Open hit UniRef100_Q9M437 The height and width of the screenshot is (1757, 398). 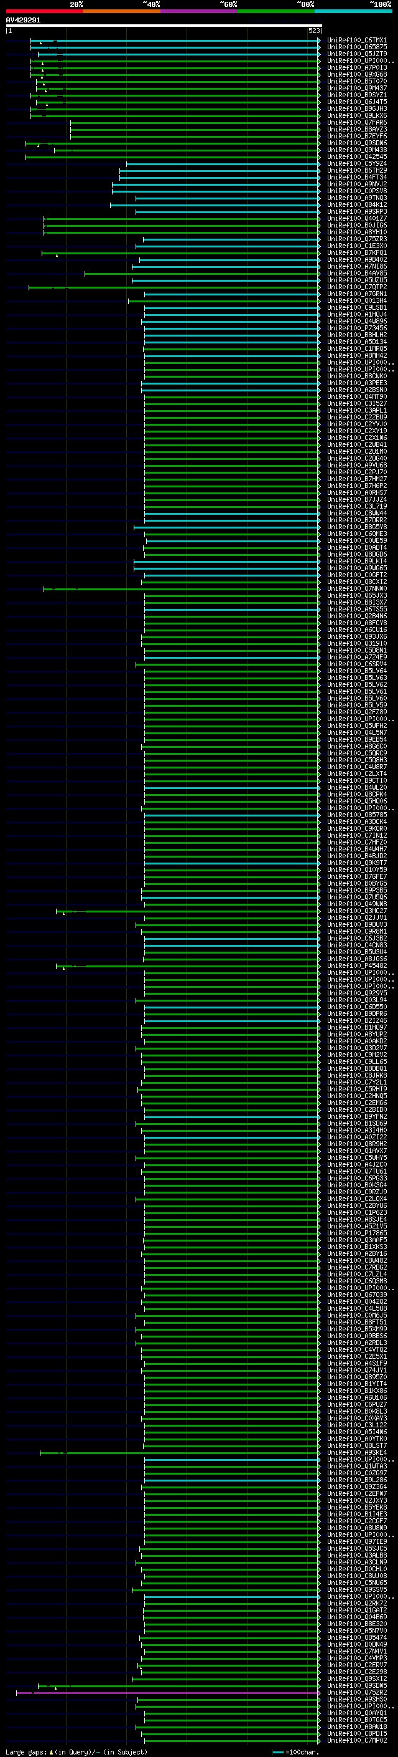tap(356, 88)
